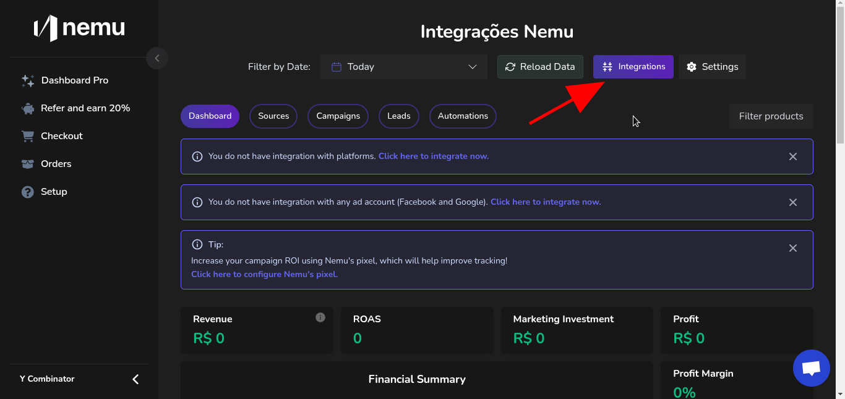Click the Integrations sliders icon
The width and height of the screenshot is (845, 399).
point(607,67)
